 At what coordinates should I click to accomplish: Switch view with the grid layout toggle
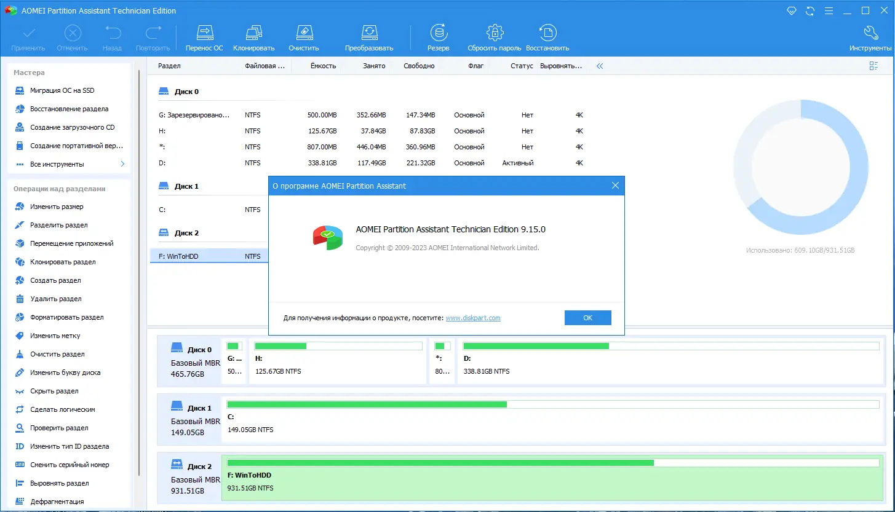[873, 66]
